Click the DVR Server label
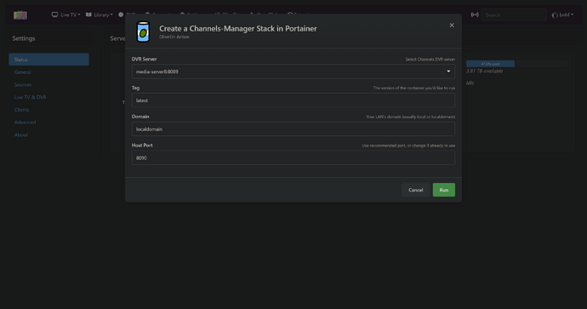Image resolution: width=587 pixels, height=309 pixels. click(144, 59)
